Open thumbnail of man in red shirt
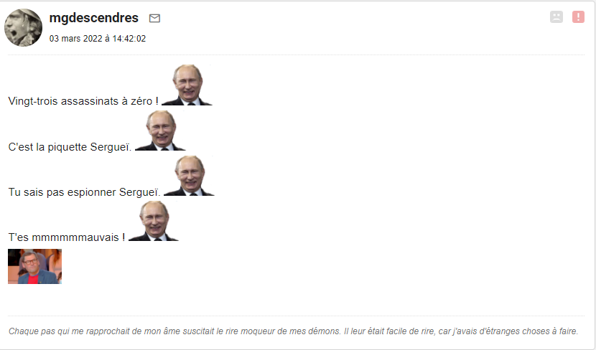Image resolution: width=596 pixels, height=350 pixels. click(x=34, y=267)
